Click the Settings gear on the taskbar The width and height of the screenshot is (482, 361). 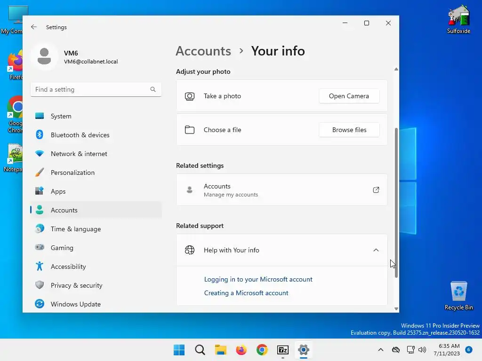tap(304, 350)
